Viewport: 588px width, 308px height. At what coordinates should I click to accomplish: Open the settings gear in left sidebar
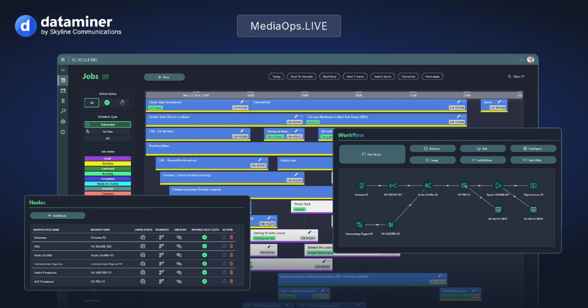(x=63, y=122)
